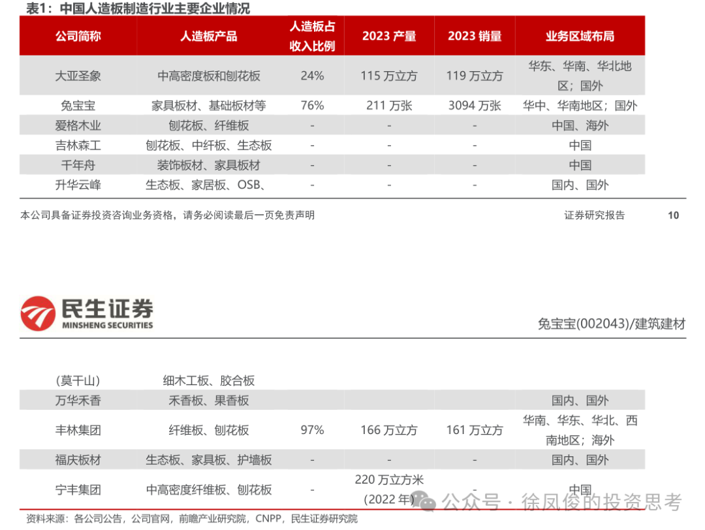
Task: Click the (莫干山) company cell
Action: [78, 381]
